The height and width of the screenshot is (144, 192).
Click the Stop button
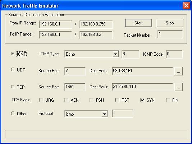170,23
